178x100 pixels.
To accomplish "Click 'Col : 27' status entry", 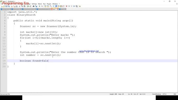I will [x=136, y=94].
